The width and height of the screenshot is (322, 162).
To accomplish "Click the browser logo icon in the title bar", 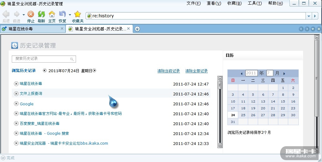I will (3, 3).
